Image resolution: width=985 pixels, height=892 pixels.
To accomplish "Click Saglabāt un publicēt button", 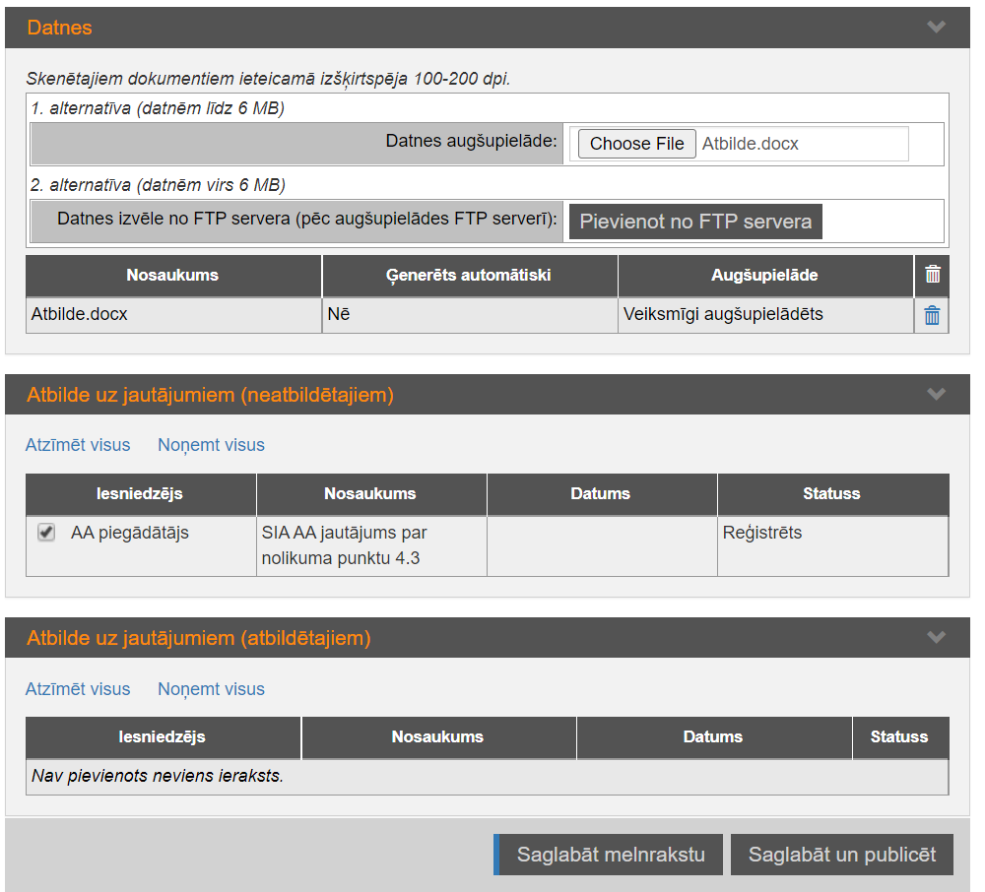I will click(842, 855).
